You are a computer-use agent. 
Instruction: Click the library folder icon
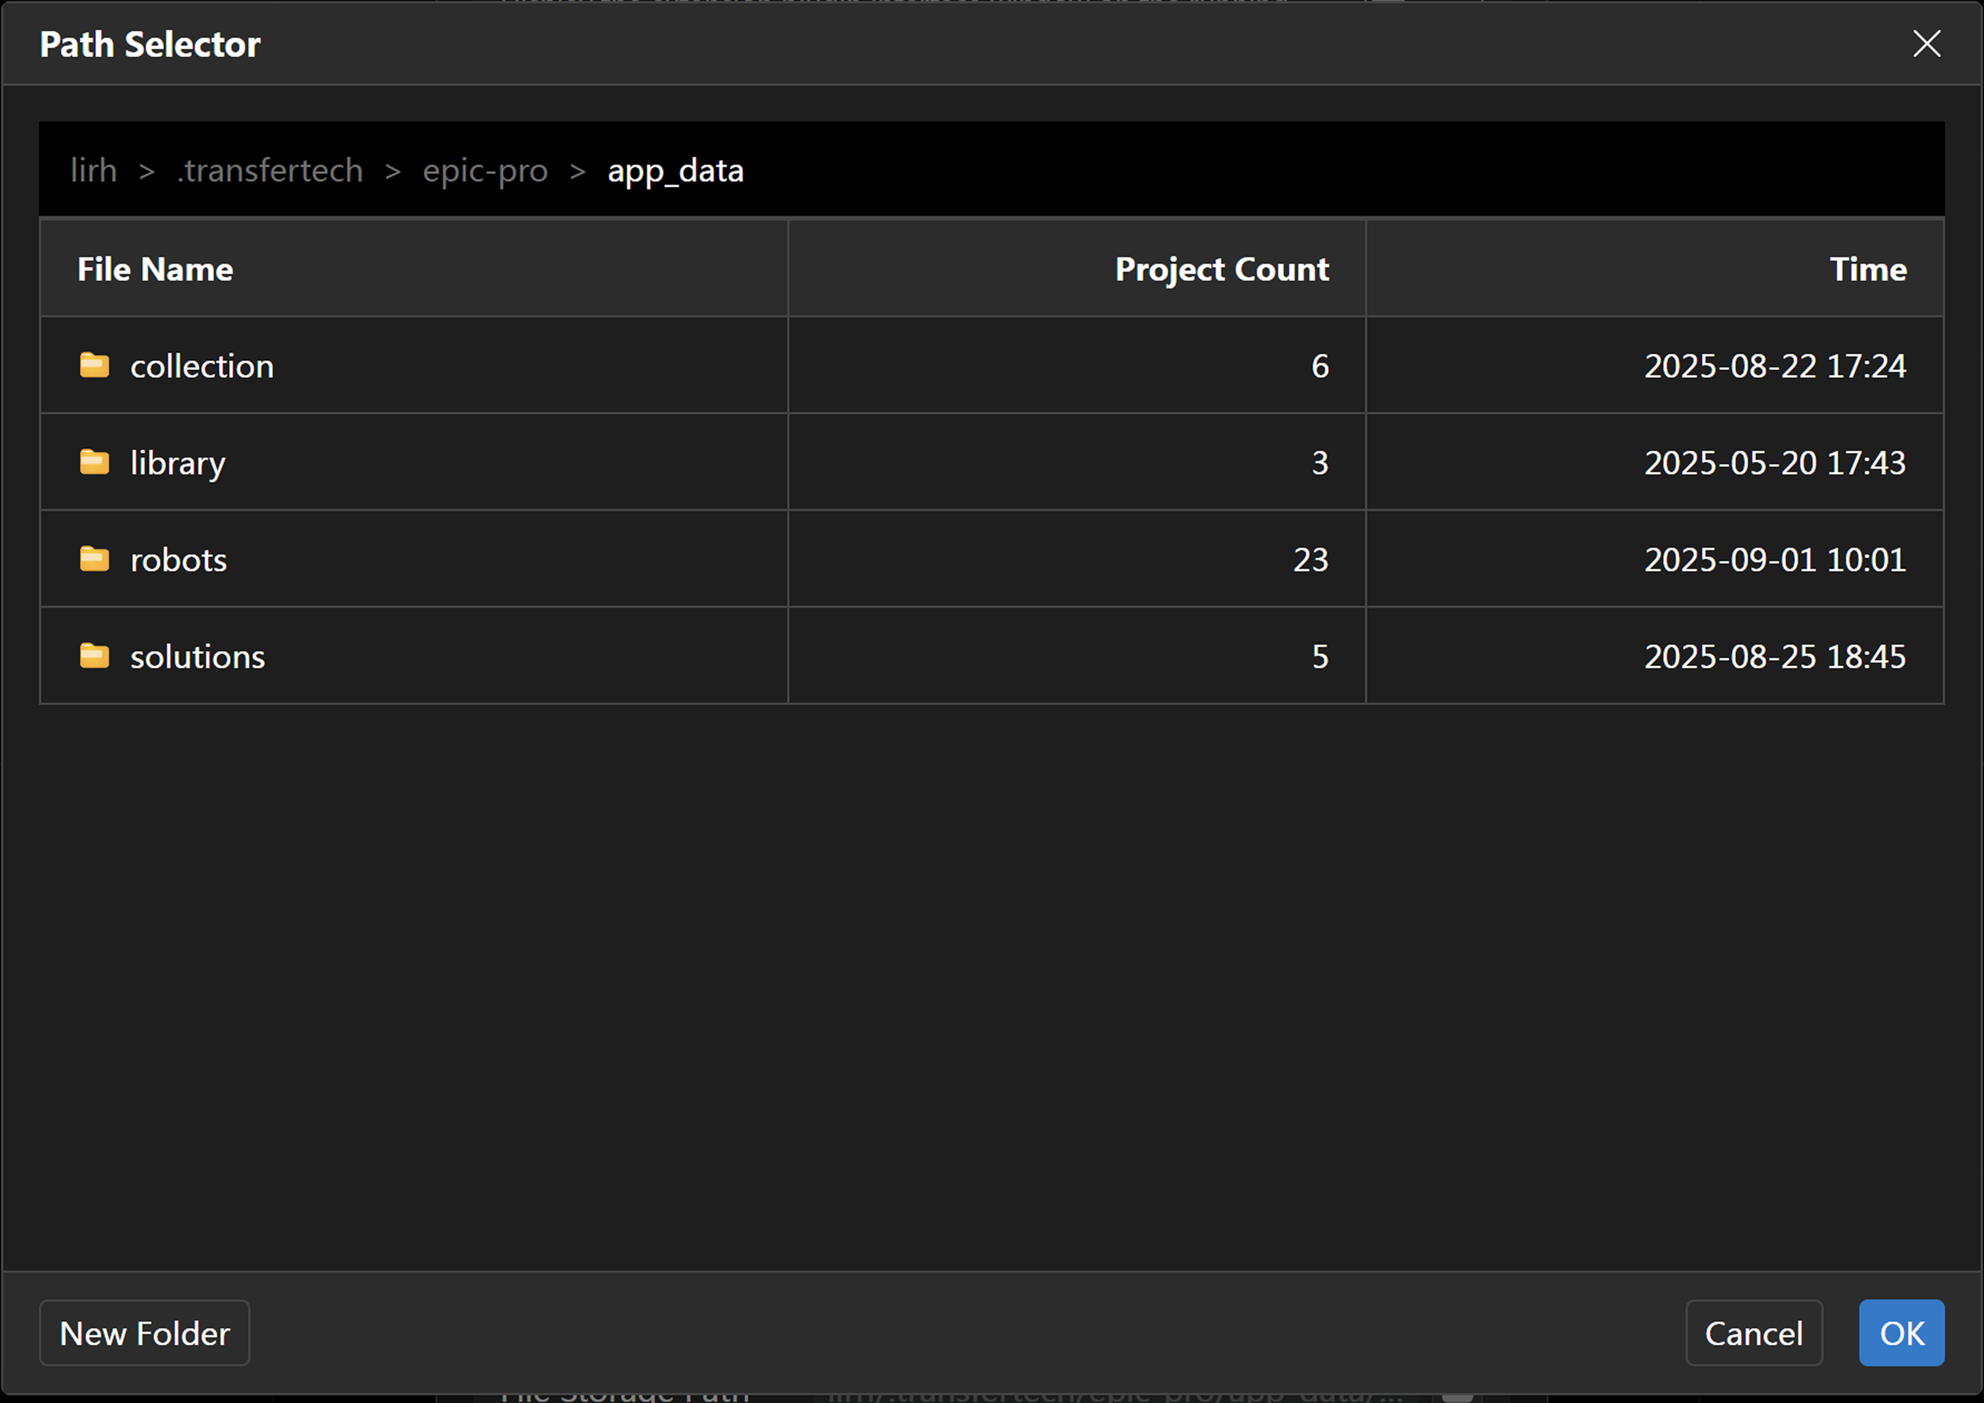(x=94, y=463)
